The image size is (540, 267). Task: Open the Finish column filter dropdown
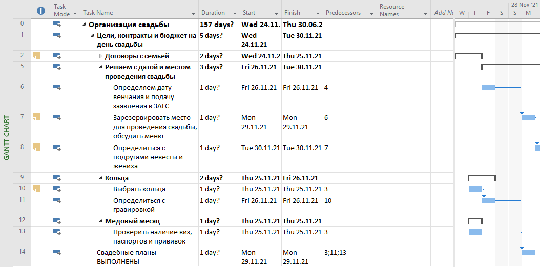pyautogui.click(x=318, y=13)
